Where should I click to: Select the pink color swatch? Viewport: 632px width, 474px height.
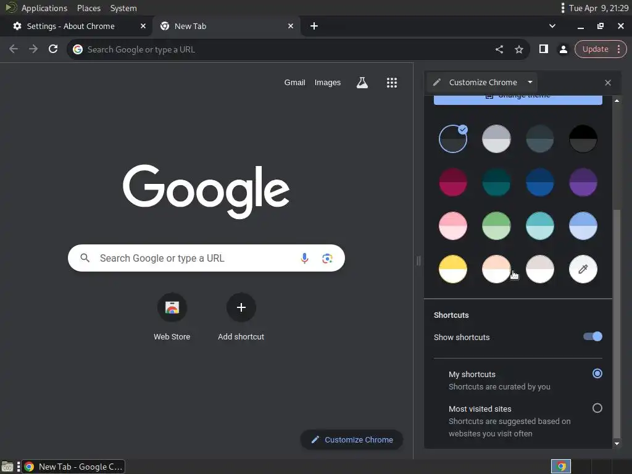(x=452, y=226)
